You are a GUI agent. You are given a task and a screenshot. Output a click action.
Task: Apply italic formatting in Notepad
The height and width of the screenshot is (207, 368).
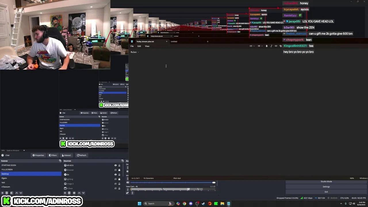point(271,46)
